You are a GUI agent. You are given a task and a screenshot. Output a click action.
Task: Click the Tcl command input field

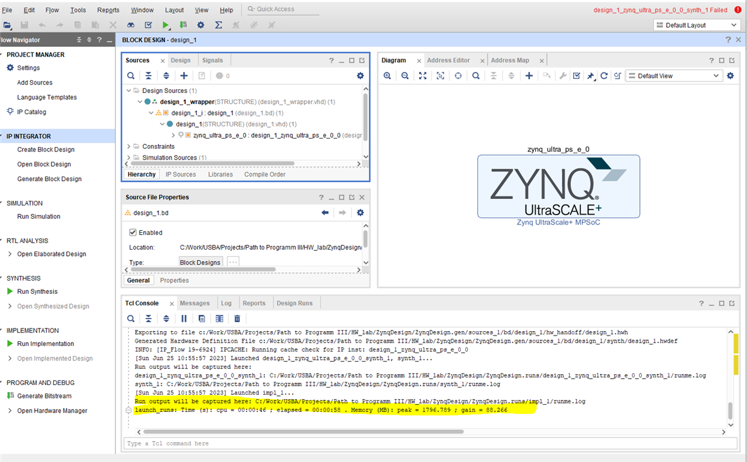424,443
